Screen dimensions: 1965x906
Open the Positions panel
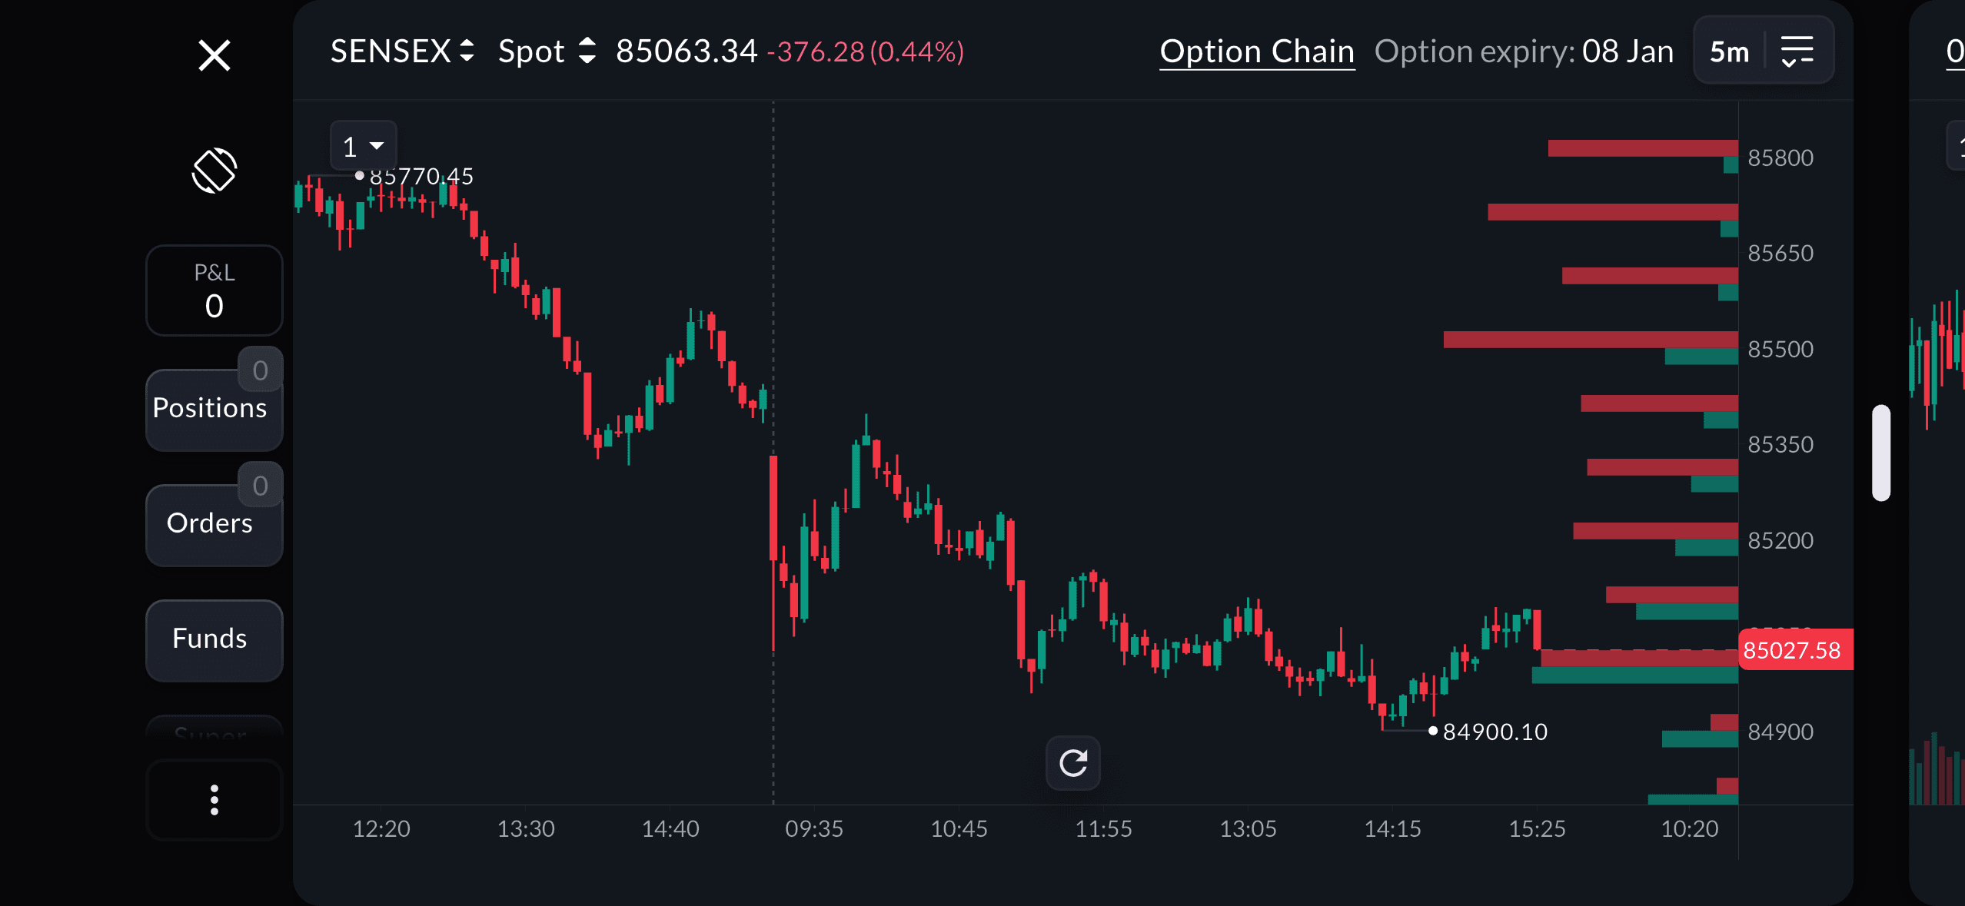click(210, 408)
